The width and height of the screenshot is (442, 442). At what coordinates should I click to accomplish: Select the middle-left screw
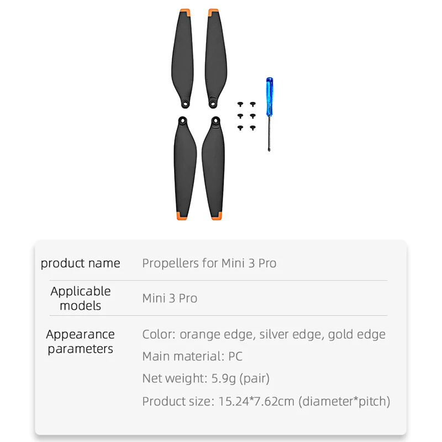click(x=240, y=115)
